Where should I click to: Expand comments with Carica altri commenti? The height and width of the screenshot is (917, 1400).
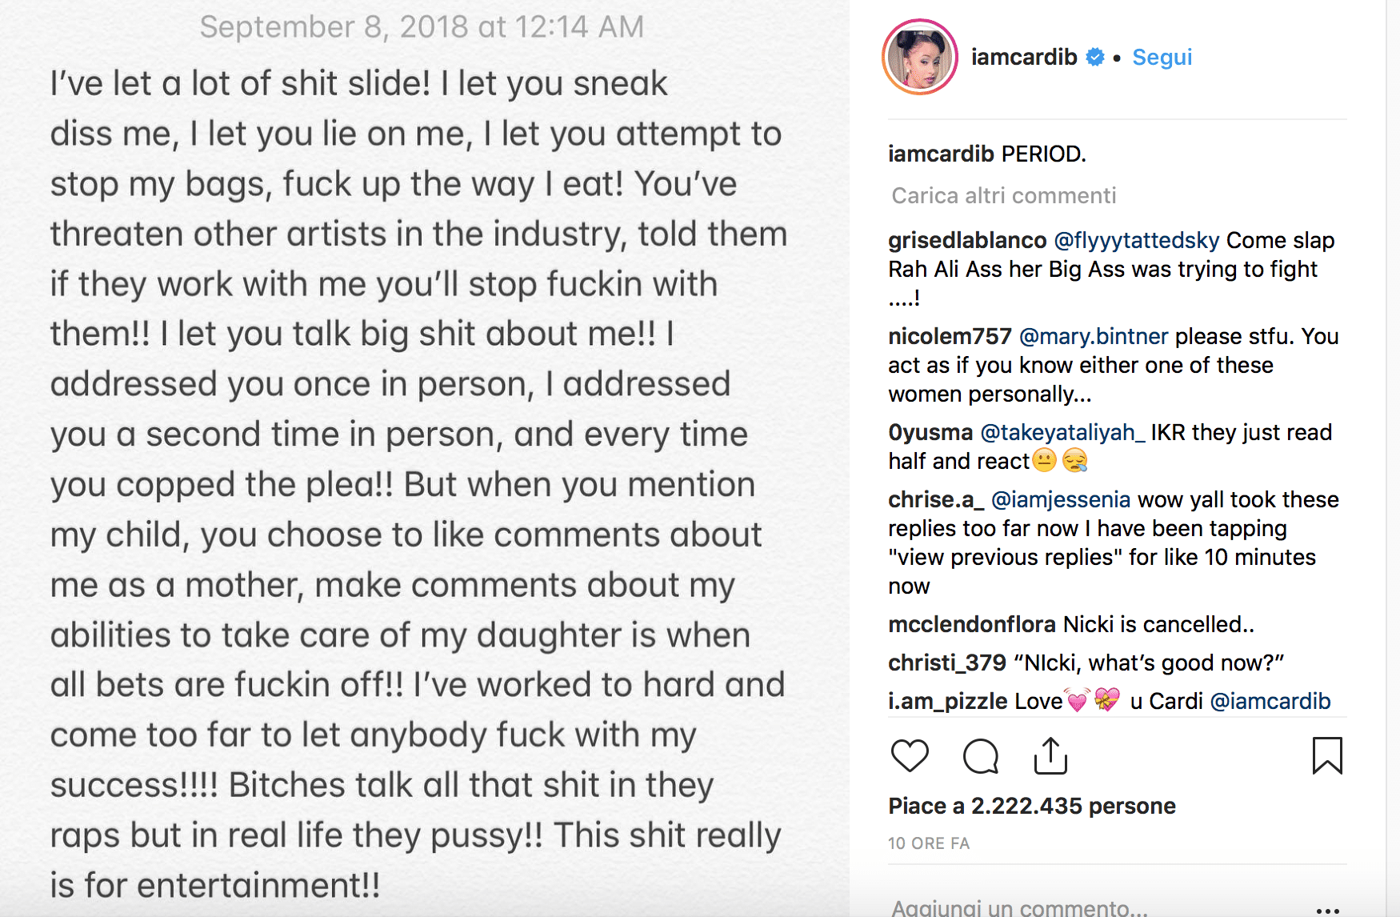[x=1003, y=196]
